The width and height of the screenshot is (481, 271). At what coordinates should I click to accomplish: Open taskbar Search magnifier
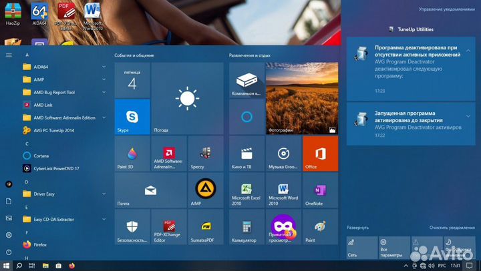[x=19, y=266]
